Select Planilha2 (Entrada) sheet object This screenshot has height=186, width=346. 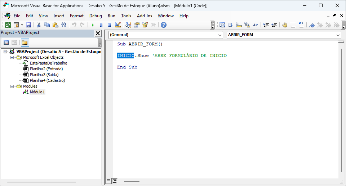pos(46,69)
